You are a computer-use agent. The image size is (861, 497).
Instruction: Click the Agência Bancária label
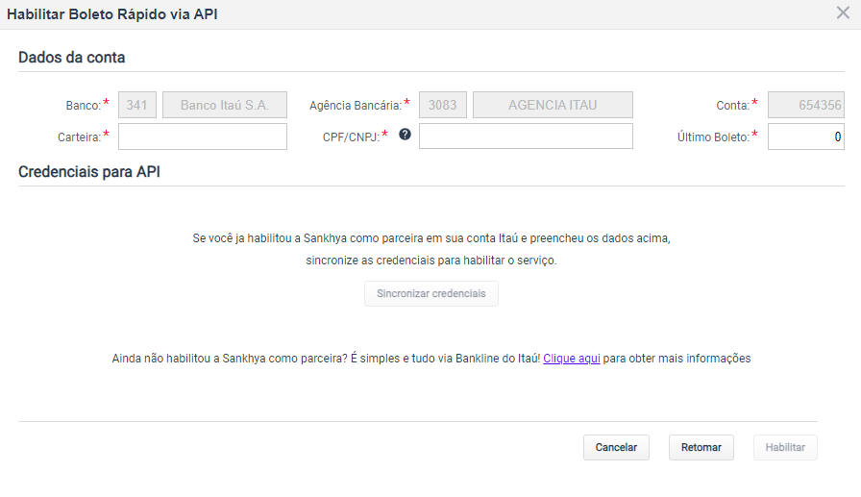[x=356, y=106]
